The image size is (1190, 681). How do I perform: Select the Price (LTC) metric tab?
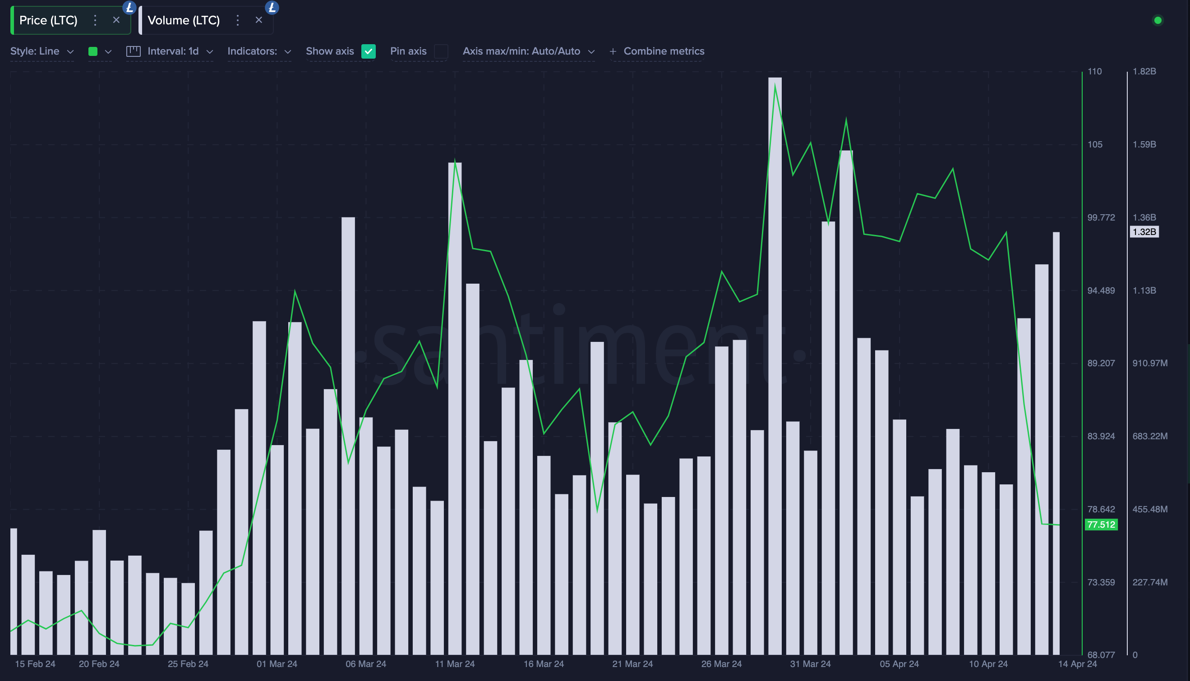click(x=48, y=20)
